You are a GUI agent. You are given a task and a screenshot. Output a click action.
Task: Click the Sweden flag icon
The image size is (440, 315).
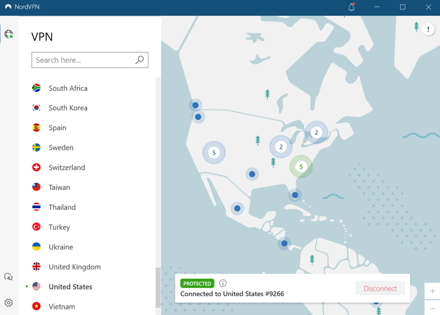point(36,147)
